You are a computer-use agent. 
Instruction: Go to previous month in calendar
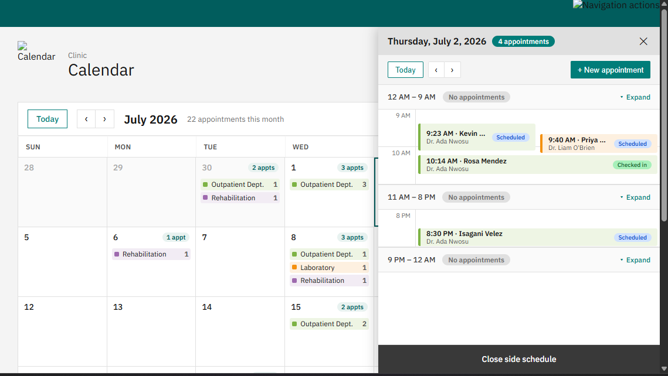click(86, 119)
